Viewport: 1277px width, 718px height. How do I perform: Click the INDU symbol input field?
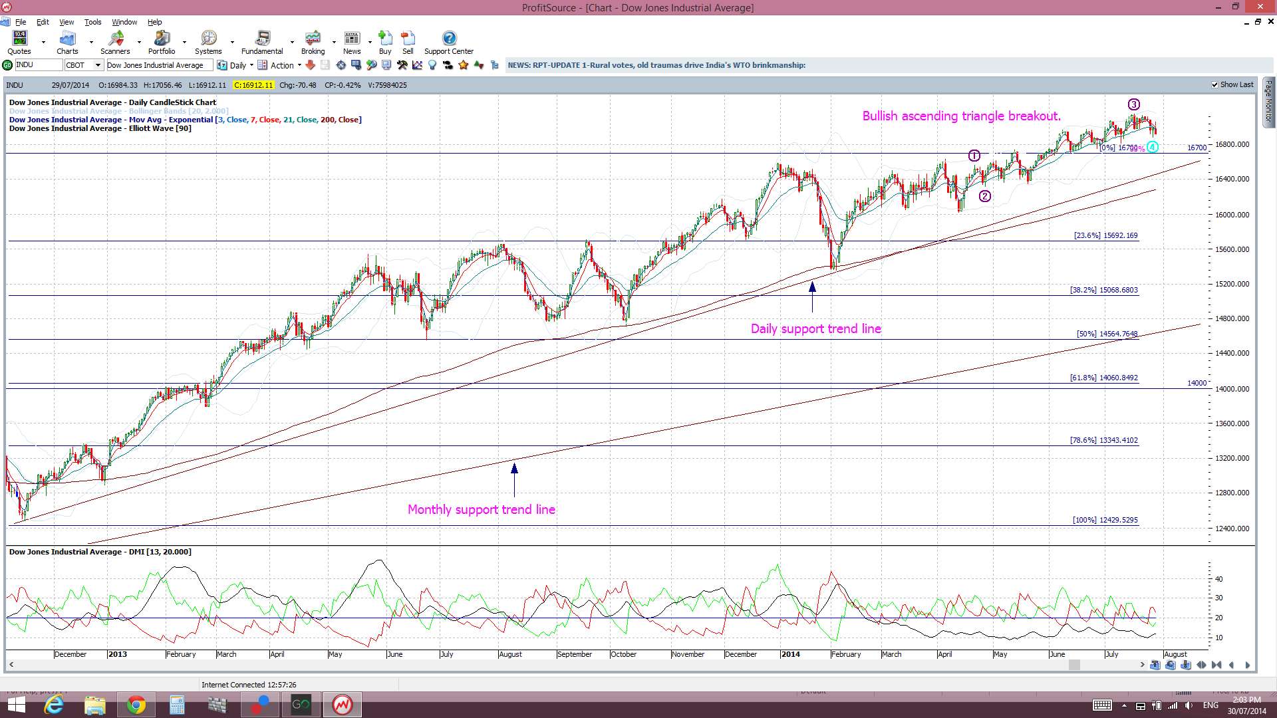38,65
